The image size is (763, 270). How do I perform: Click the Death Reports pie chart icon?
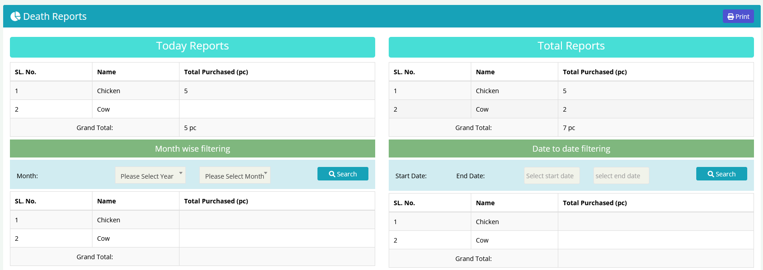pyautogui.click(x=15, y=17)
